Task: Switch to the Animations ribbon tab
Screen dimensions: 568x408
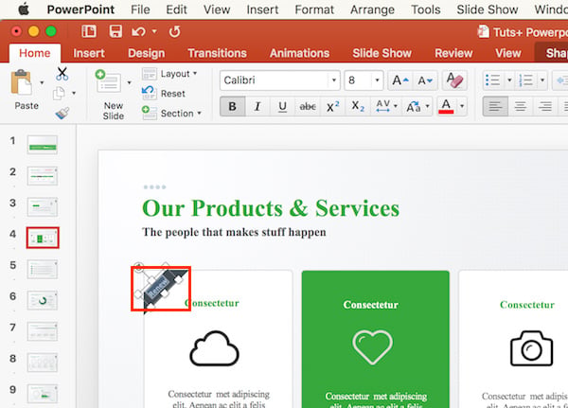Action: coord(299,53)
